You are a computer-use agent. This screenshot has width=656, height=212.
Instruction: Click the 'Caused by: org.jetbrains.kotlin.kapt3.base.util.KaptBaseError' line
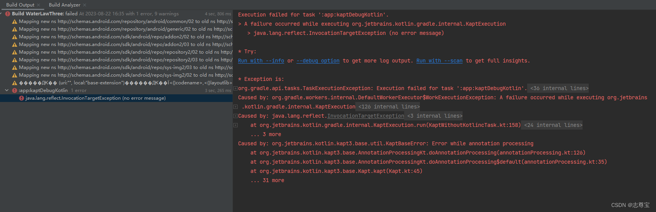click(x=386, y=143)
